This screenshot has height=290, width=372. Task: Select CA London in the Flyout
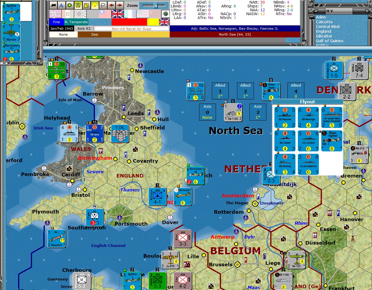pyautogui.click(x=308, y=141)
